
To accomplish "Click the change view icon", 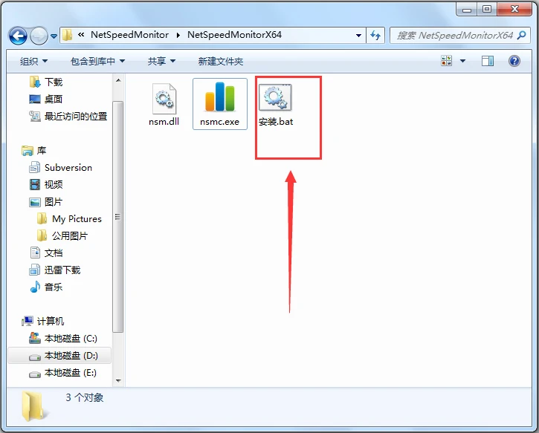I will click(x=446, y=61).
